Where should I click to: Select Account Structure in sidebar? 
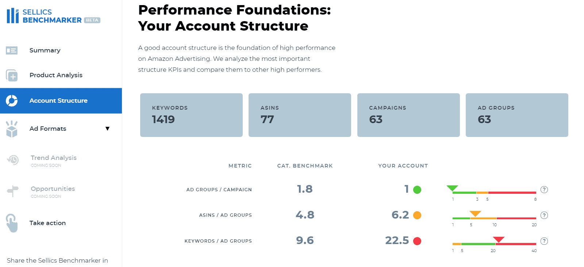point(58,101)
